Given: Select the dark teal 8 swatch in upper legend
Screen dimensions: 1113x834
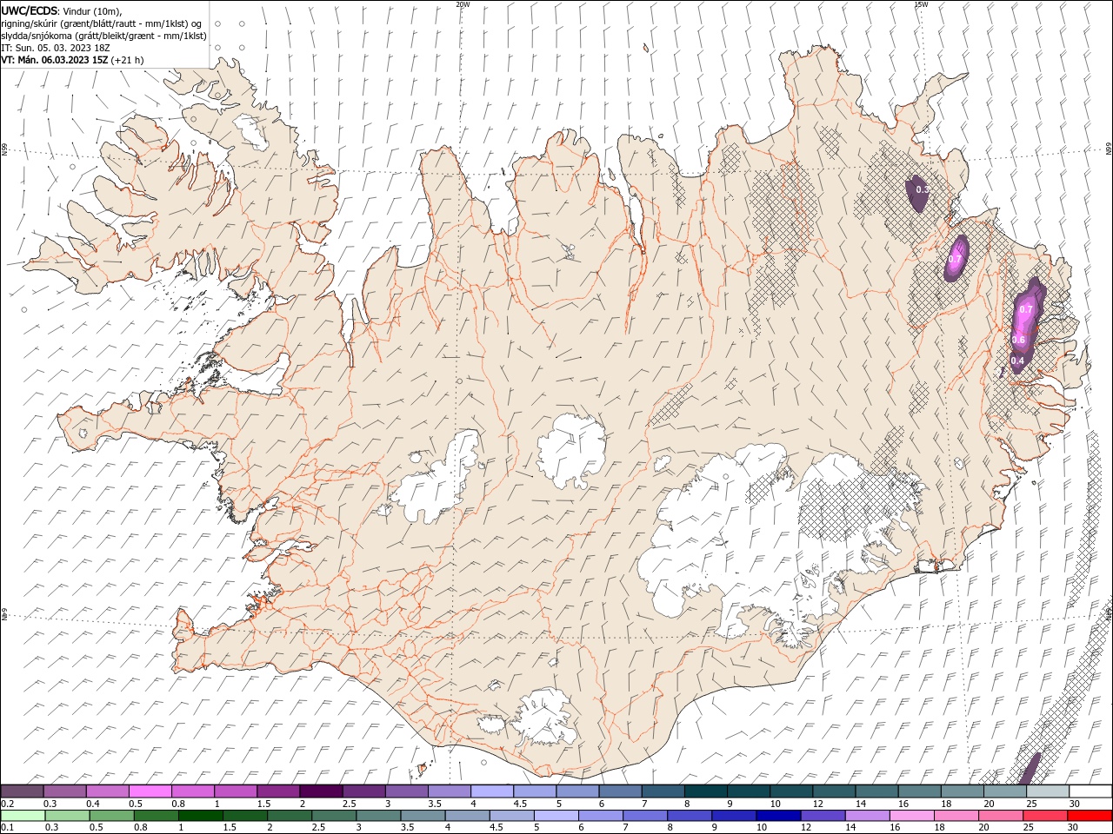Looking at the screenshot, I should [705, 791].
